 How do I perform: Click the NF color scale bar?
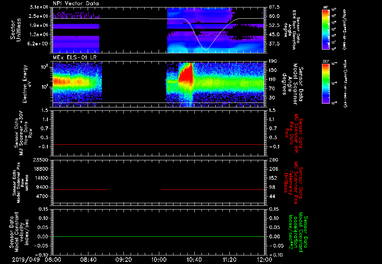[326, 29]
